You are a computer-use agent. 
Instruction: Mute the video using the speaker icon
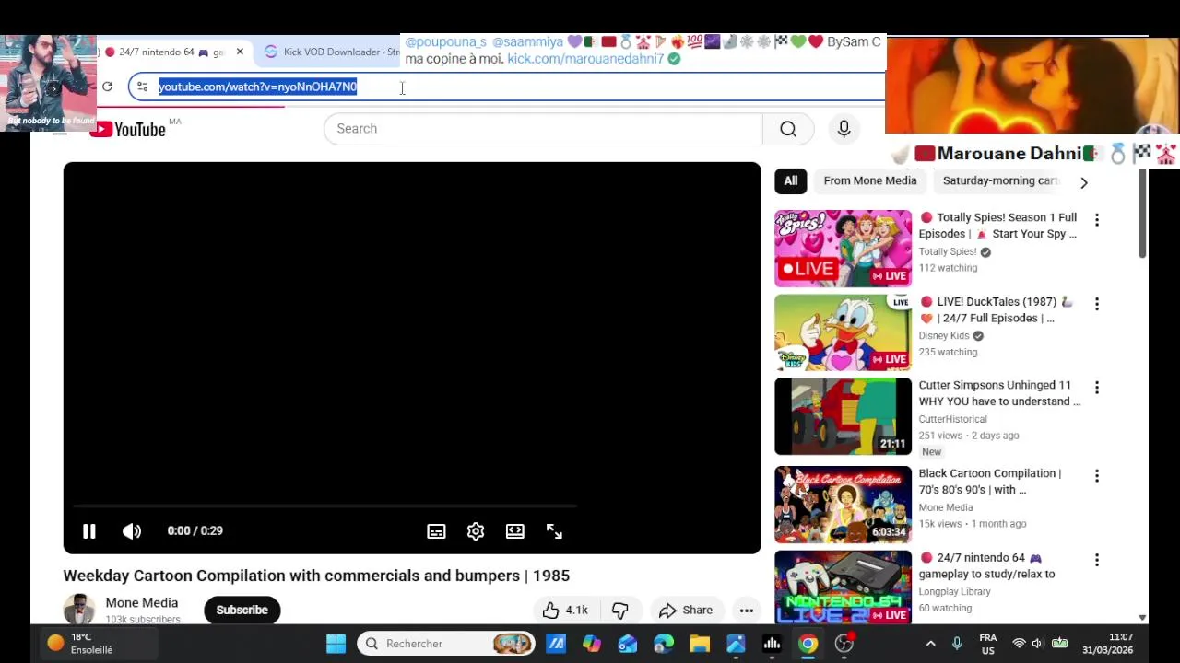click(132, 531)
